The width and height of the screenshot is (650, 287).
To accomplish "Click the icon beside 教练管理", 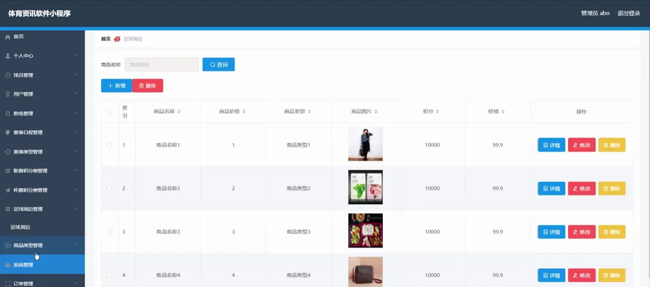I will pos(8,113).
